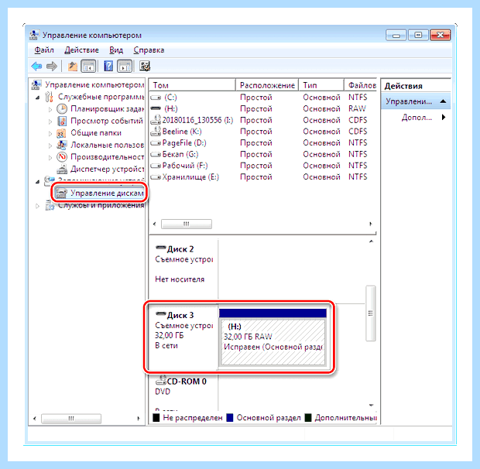Screen dimensions: 480x469
Task: Sort by Файловая система column header
Action: 361,85
